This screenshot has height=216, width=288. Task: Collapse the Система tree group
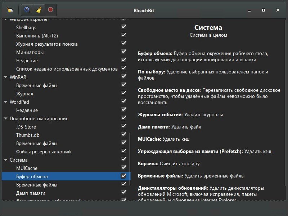5,160
